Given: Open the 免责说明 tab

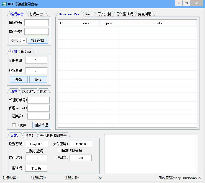Looking at the screenshot, I should click(x=145, y=14).
